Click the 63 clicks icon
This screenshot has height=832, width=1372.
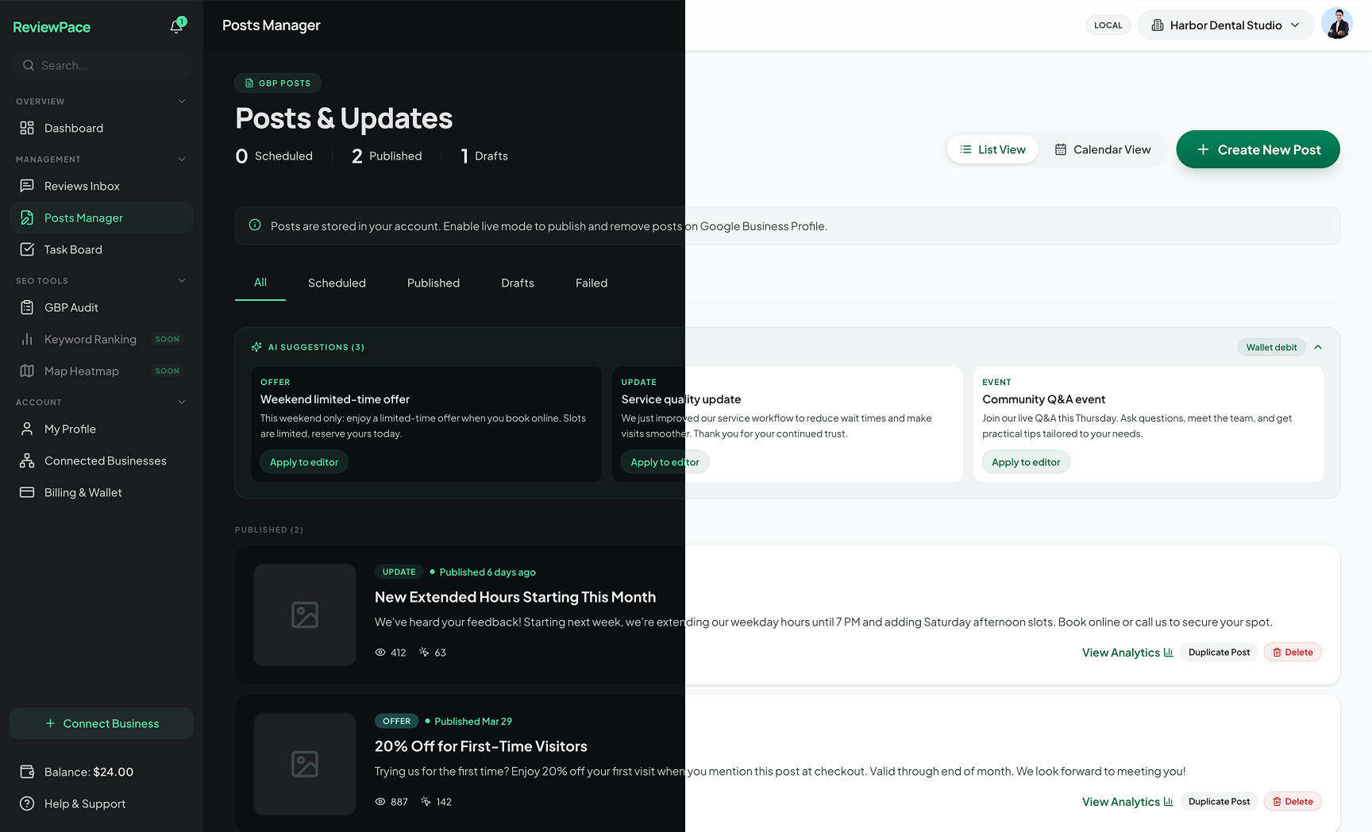coord(425,653)
